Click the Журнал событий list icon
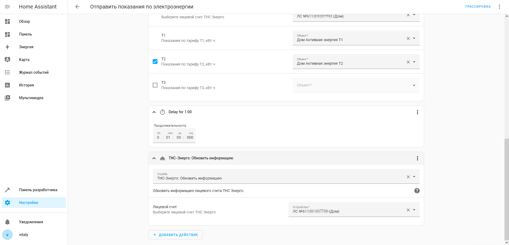The image size is (509, 245). (7, 72)
